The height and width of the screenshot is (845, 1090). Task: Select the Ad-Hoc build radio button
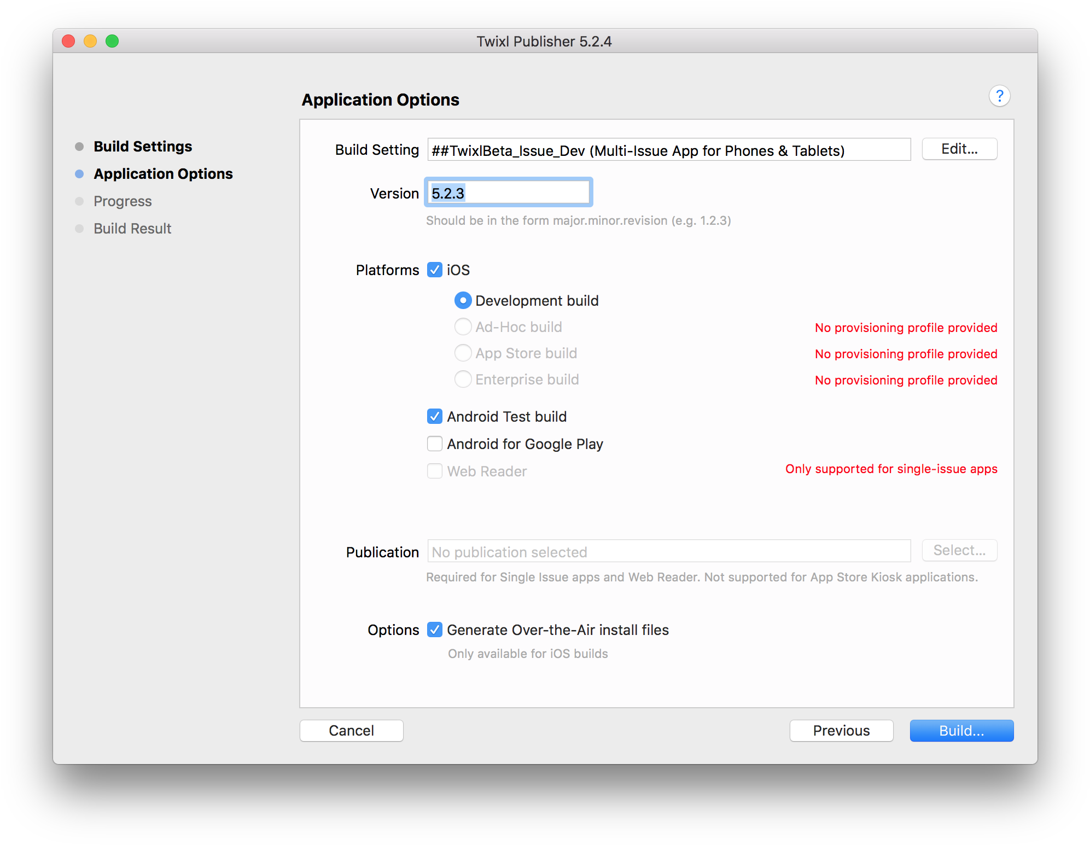(x=463, y=327)
